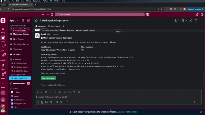205x115 pixels.
Task: Record an audio clip with the microphone icon
Action: tap(61, 102)
